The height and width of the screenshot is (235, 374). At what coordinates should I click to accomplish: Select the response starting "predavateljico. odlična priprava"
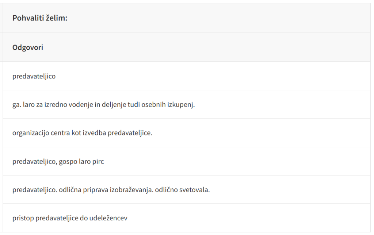111,190
